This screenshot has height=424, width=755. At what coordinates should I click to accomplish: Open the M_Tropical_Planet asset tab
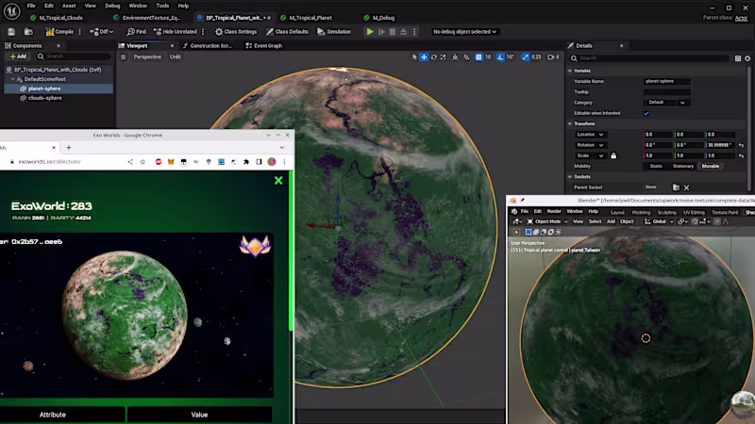[x=310, y=18]
